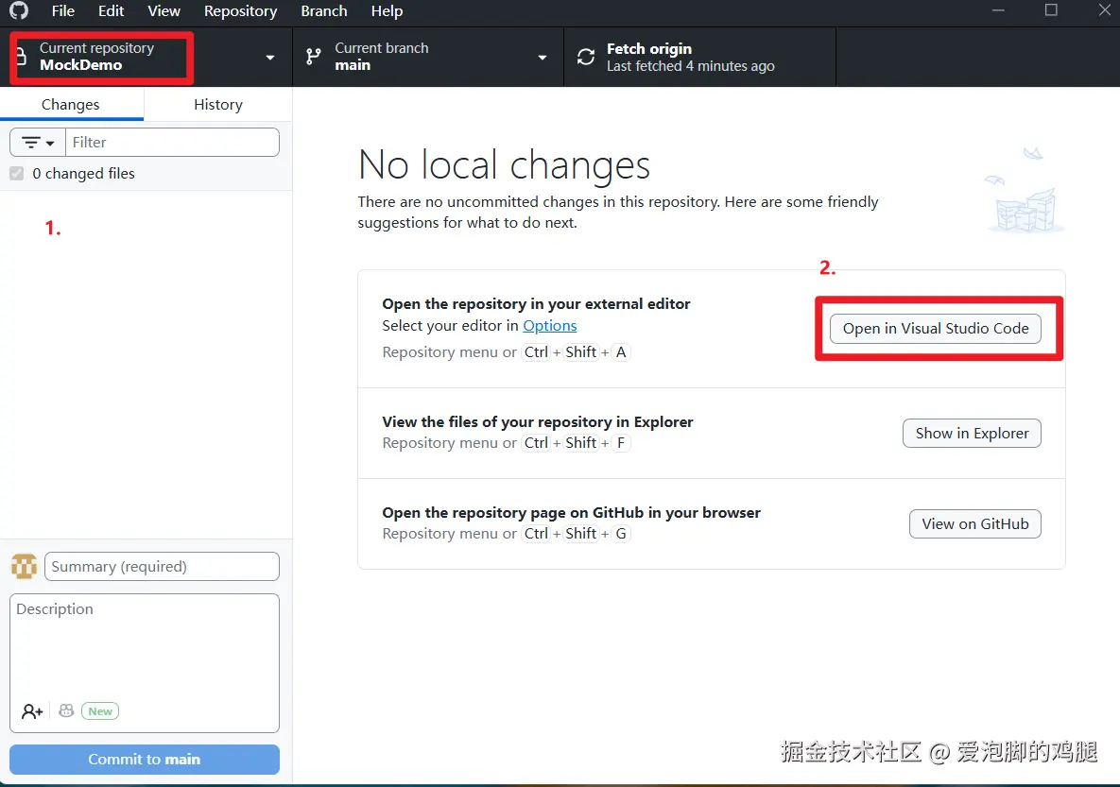This screenshot has width=1120, height=787.
Task: Click the lock icon beside Current repository
Action: point(22,57)
